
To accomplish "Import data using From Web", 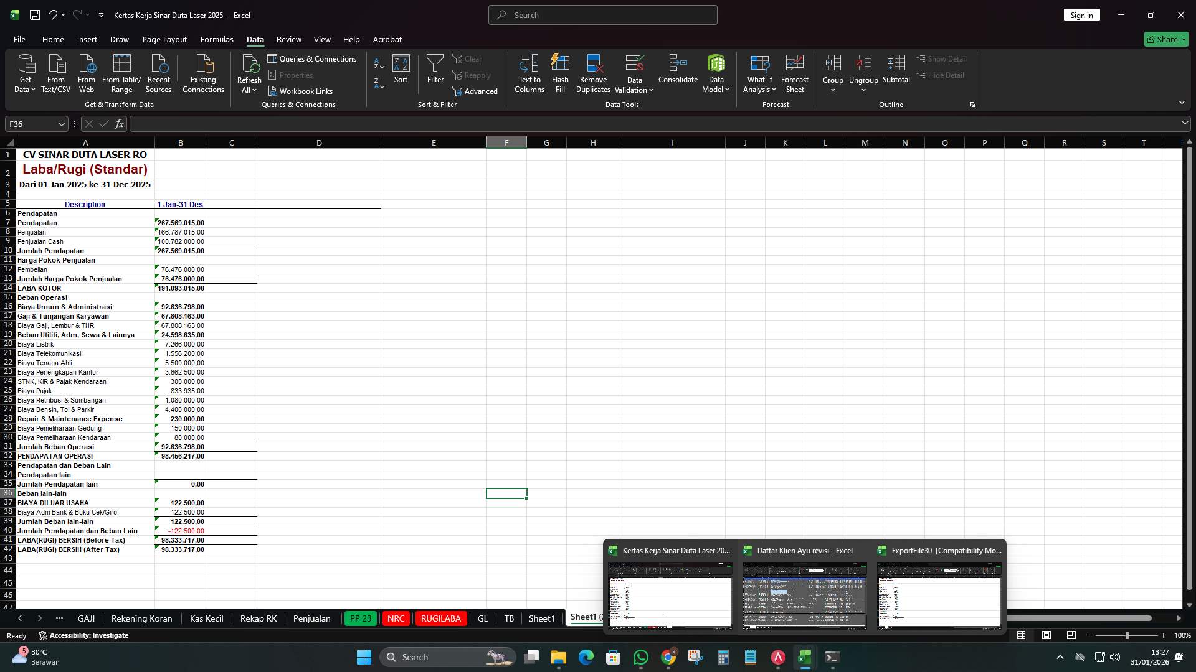I will tap(86, 73).
